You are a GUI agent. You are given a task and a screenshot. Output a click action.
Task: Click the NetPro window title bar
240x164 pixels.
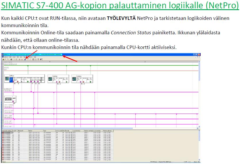(101, 54)
